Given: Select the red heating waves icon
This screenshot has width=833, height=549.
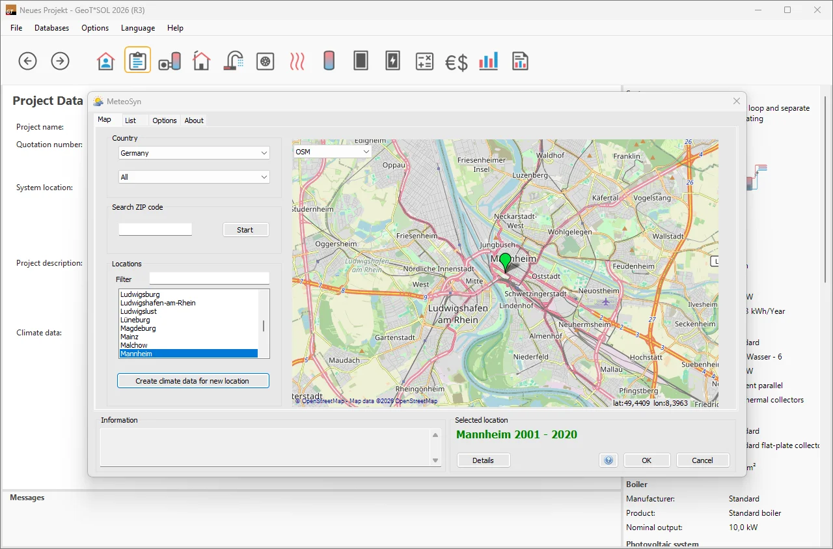Looking at the screenshot, I should click(297, 61).
